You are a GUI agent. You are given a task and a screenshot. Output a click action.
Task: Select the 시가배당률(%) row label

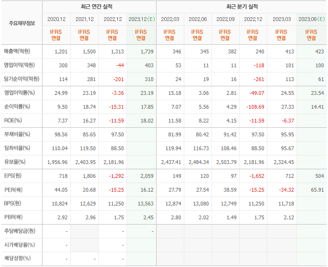[x=20, y=245]
